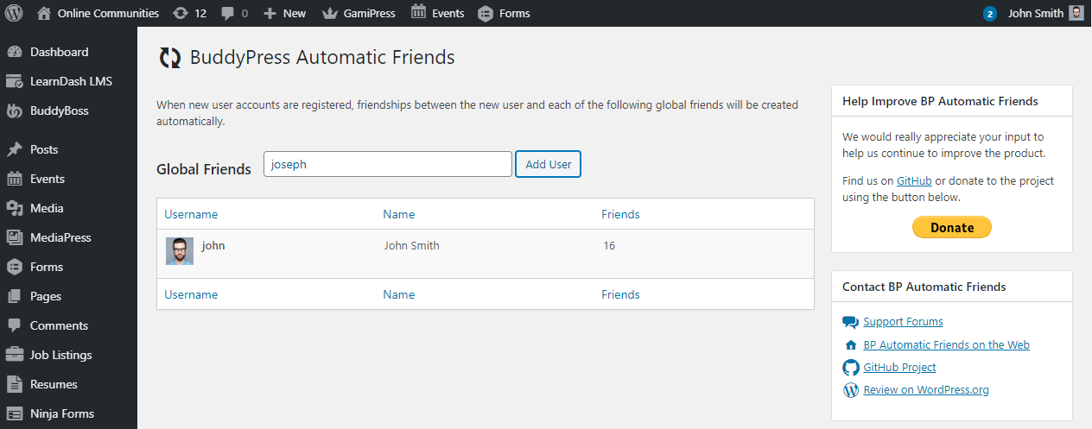Screen dimensions: 1092x429
Task: Navigate to Job Listings menu
Action: pos(60,355)
